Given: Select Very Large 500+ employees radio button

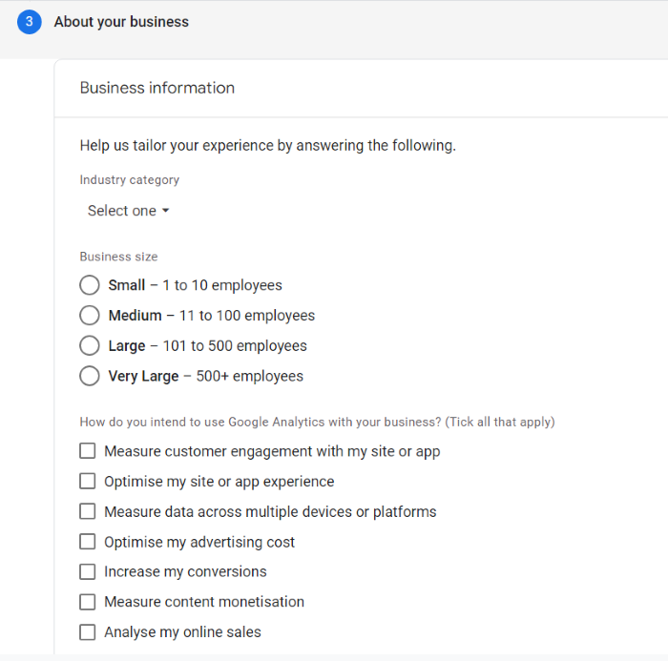Looking at the screenshot, I should click(90, 376).
